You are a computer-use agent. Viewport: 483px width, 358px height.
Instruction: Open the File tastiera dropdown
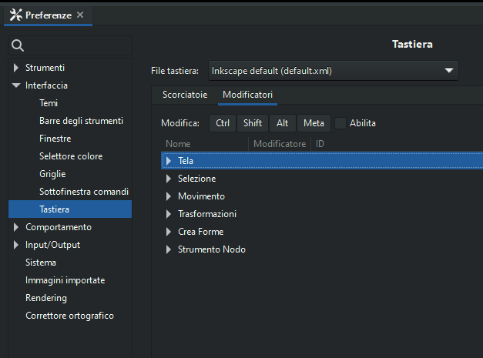334,71
